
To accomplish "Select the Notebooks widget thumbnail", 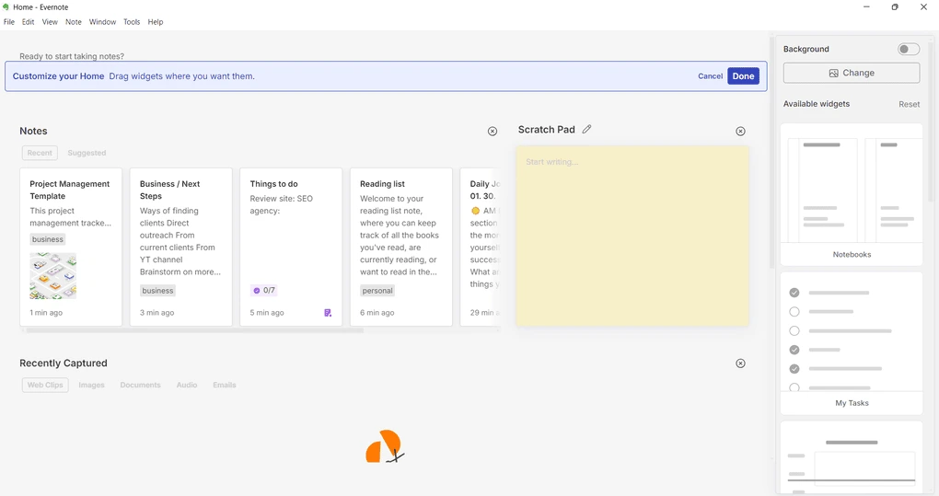I will point(852,195).
